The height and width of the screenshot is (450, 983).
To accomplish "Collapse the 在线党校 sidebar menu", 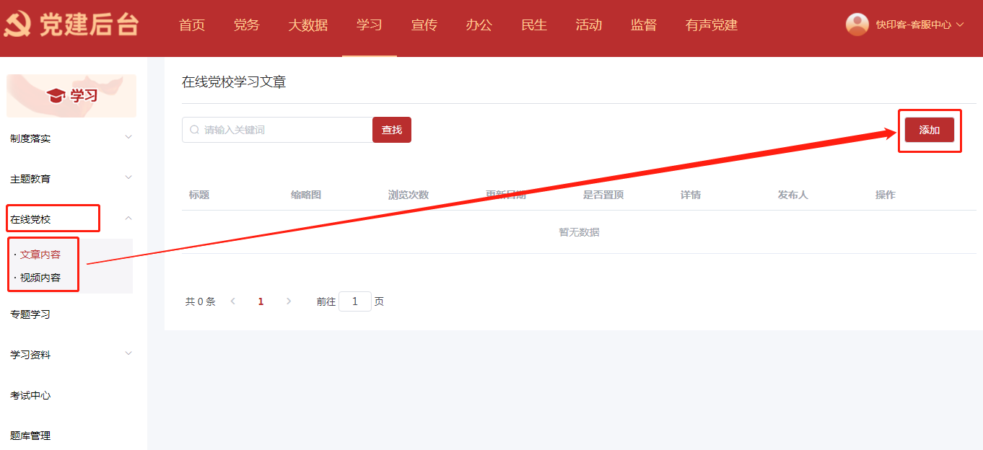I will [x=128, y=218].
